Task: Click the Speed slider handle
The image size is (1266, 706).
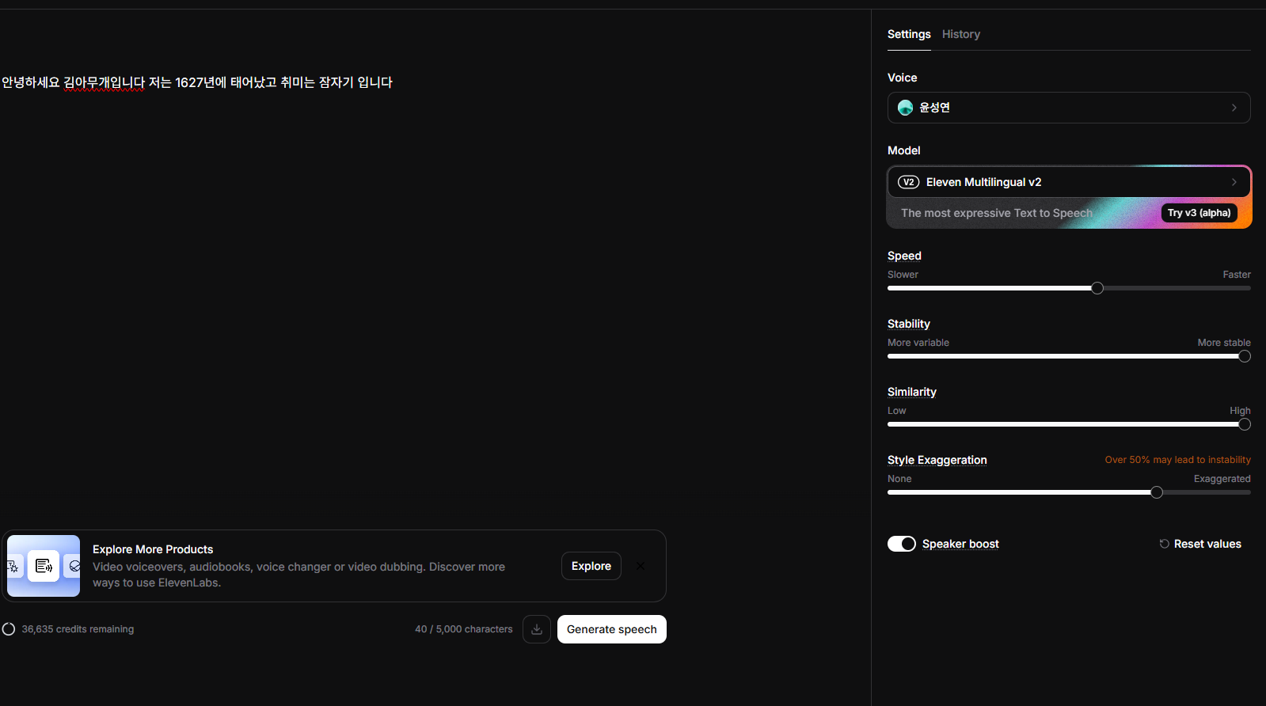Action: point(1097,288)
